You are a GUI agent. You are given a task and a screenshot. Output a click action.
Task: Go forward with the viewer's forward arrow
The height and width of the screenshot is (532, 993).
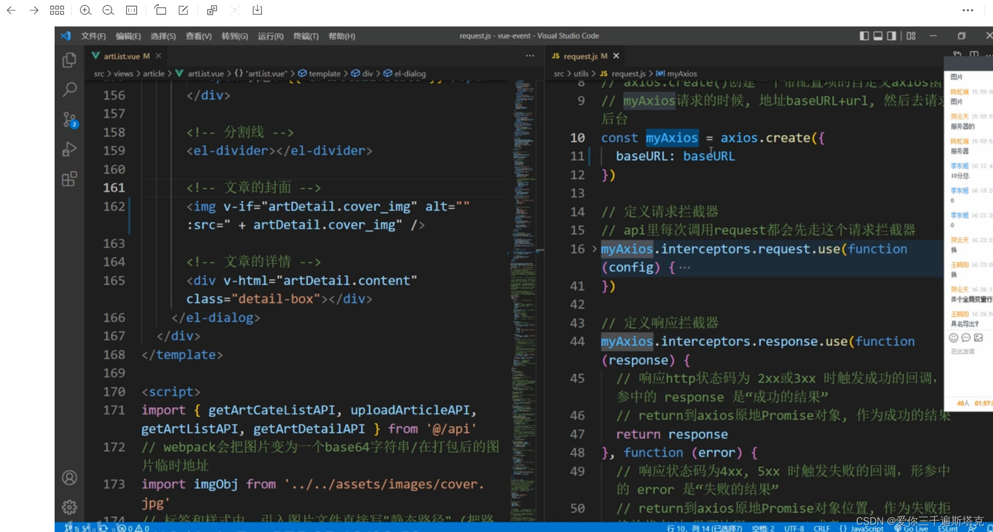tap(34, 10)
